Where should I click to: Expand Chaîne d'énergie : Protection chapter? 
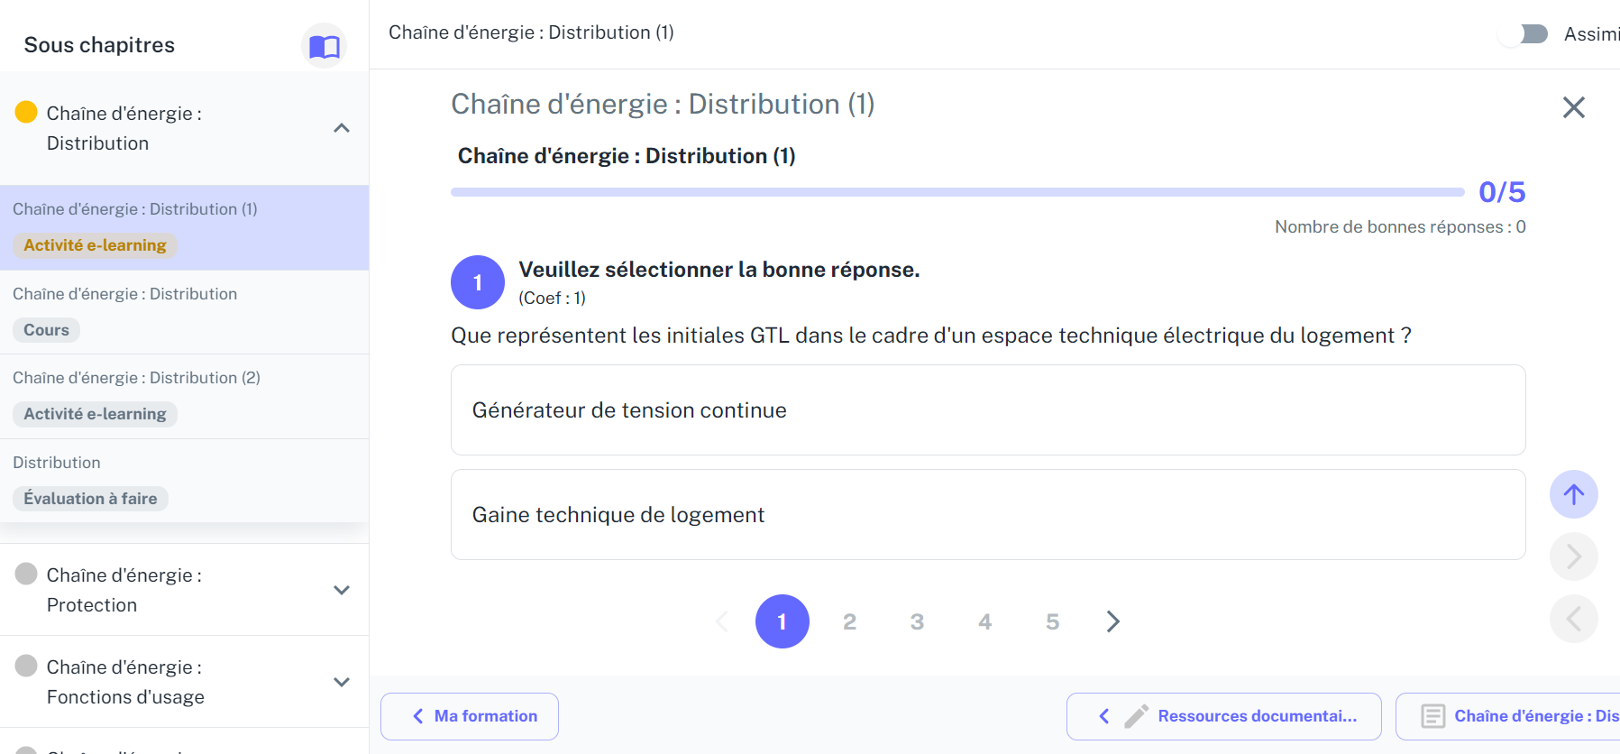(x=342, y=590)
